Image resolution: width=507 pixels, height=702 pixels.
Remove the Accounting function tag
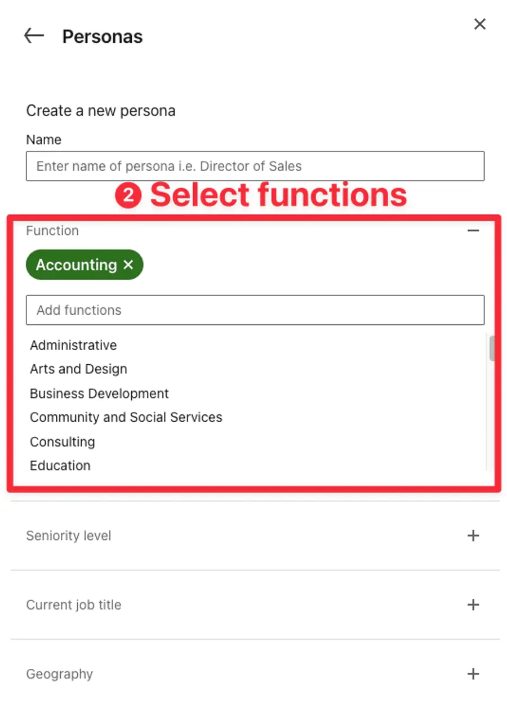tap(128, 265)
